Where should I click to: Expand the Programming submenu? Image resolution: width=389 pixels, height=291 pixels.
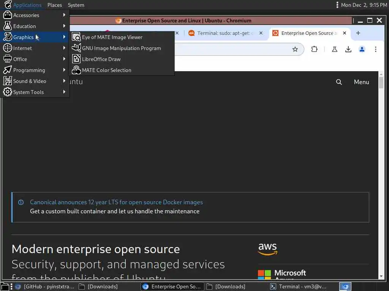(35, 70)
